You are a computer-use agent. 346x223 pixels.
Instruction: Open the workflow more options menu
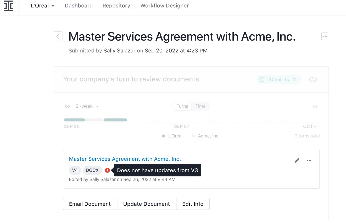325,36
